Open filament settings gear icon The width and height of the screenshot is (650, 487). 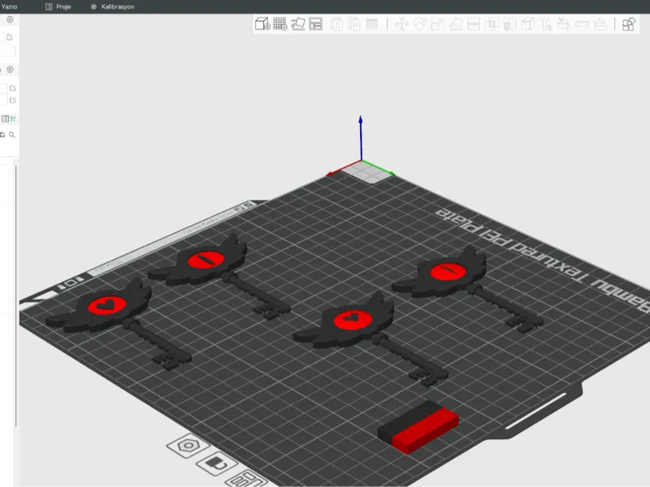click(10, 69)
